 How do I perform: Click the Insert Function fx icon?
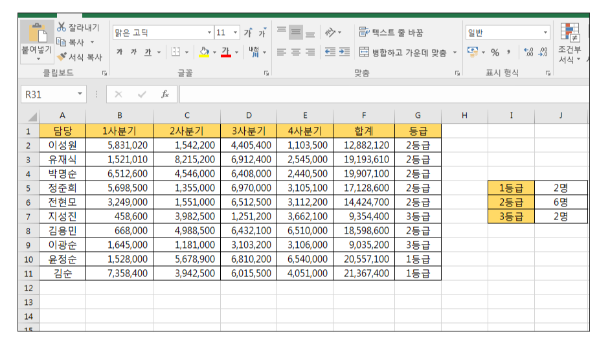pos(165,94)
